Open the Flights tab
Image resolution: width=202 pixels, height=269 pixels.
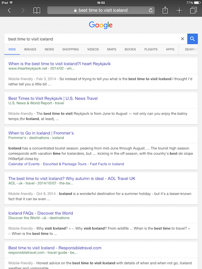(151, 50)
